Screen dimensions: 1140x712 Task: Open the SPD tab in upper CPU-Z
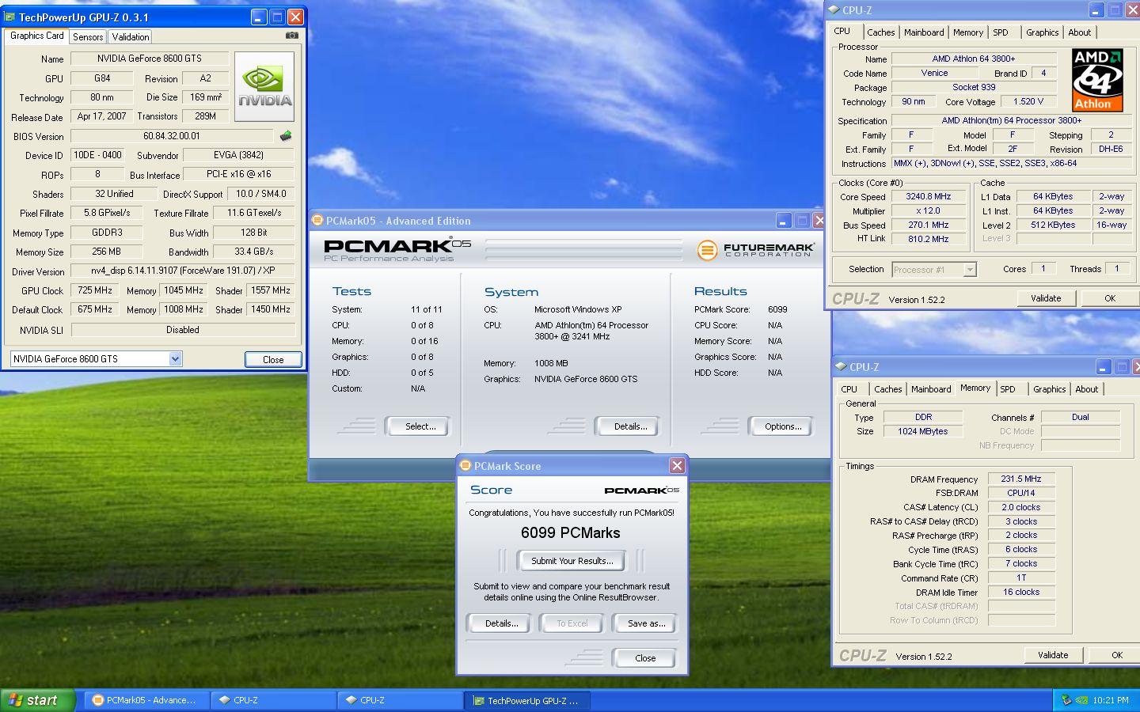[x=1001, y=32]
